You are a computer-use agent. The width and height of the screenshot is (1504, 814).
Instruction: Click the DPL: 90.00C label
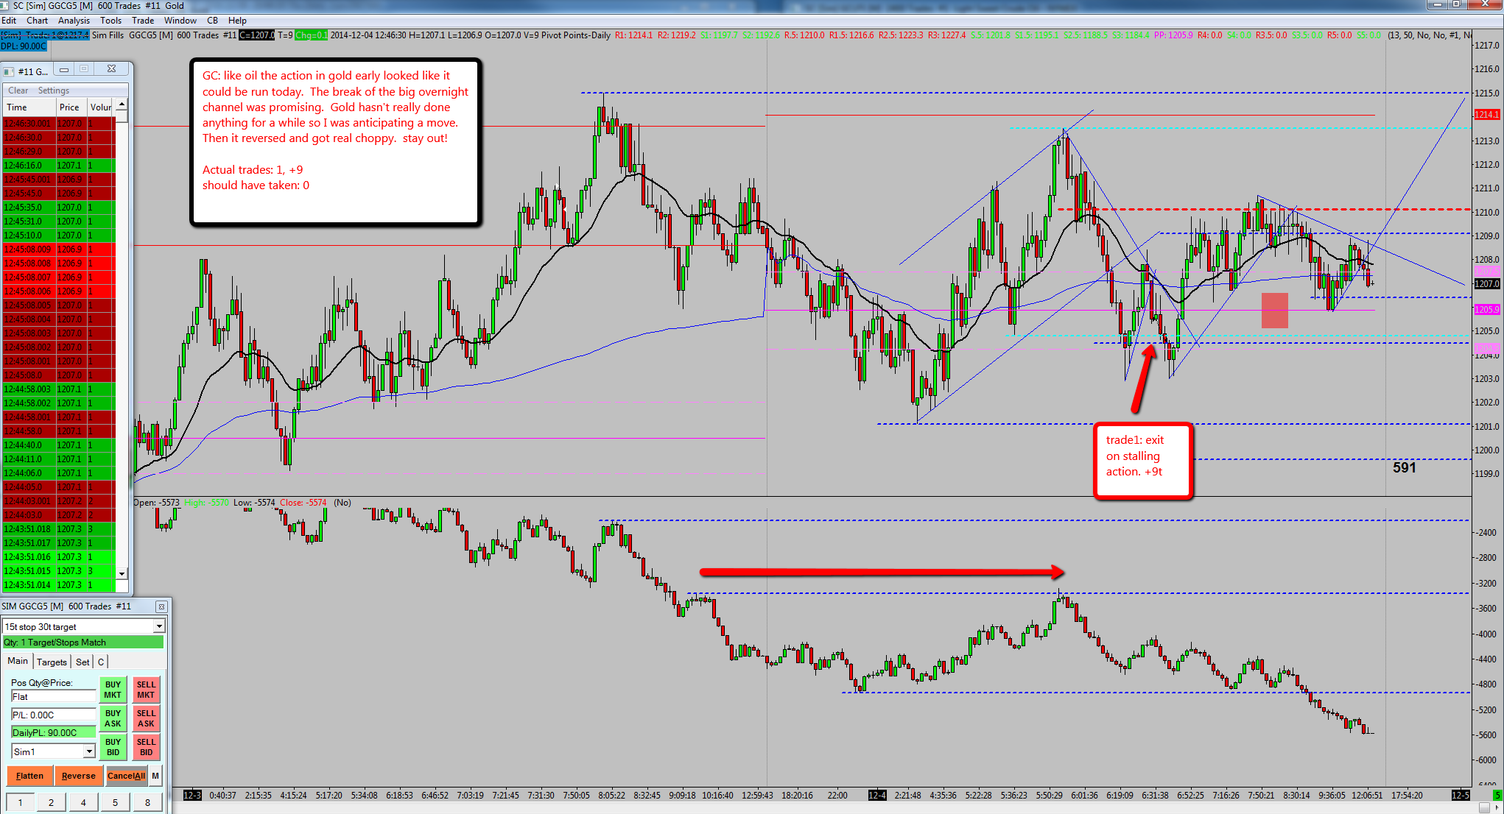tap(24, 46)
